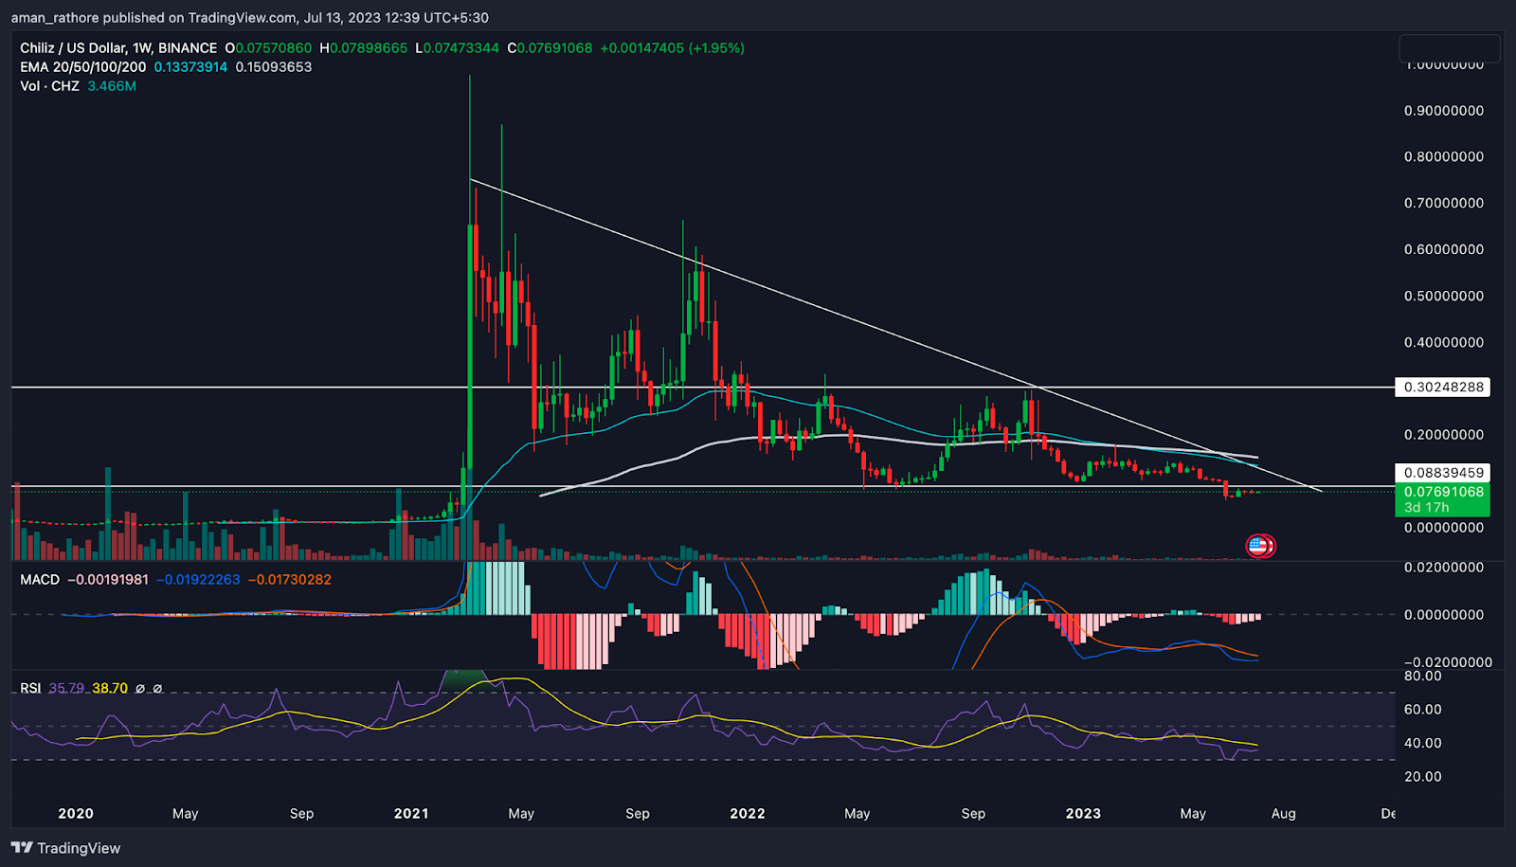The width and height of the screenshot is (1516, 867).
Task: Click the RSI value 35.79
Action: pyautogui.click(x=66, y=688)
